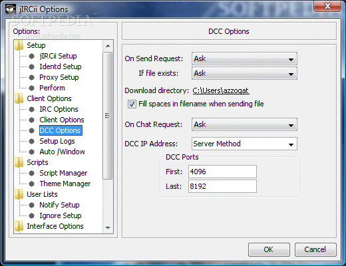The image size is (346, 266).
Task: Click the Cancel button
Action: click(x=315, y=249)
